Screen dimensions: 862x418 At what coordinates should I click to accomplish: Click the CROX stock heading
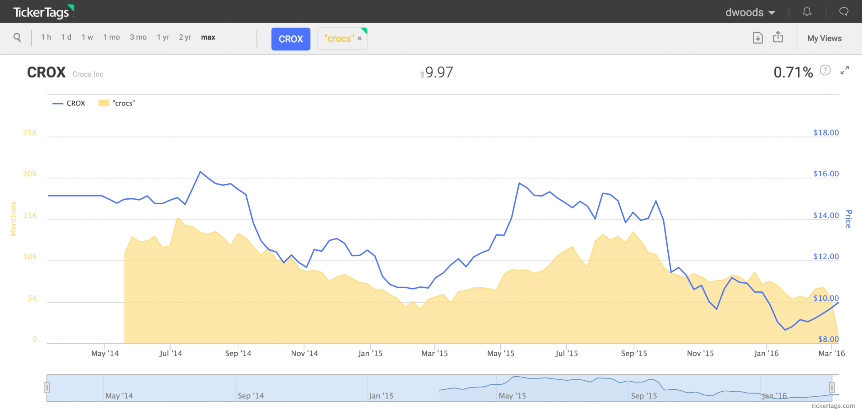(x=46, y=73)
